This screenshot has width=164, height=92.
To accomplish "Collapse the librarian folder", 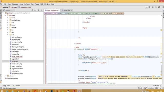I will pyautogui.click(x=5, y=15).
